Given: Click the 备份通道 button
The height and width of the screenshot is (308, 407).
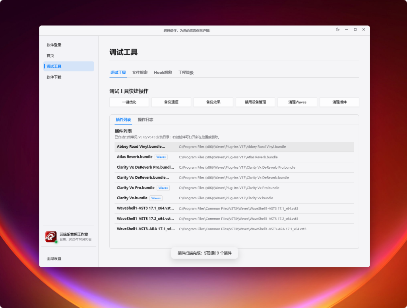Looking at the screenshot, I should 171,102.
